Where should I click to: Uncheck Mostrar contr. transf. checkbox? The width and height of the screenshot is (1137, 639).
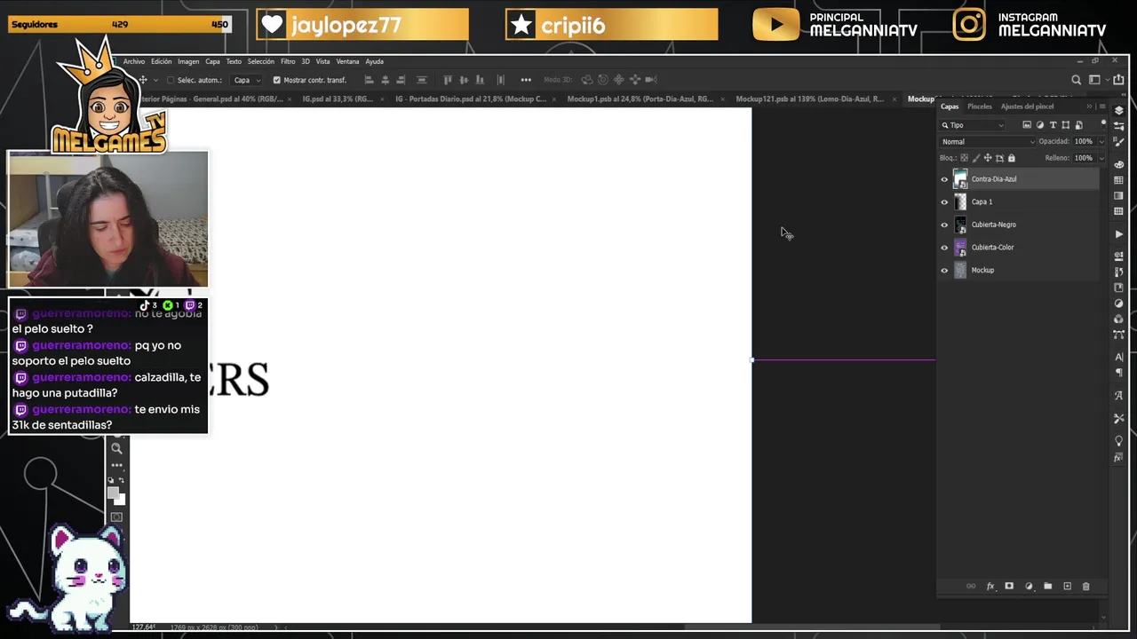276,80
